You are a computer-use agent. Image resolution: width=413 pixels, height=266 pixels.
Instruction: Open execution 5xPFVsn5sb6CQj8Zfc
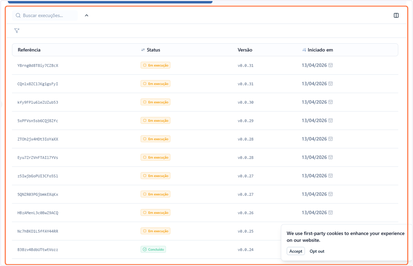click(38, 121)
